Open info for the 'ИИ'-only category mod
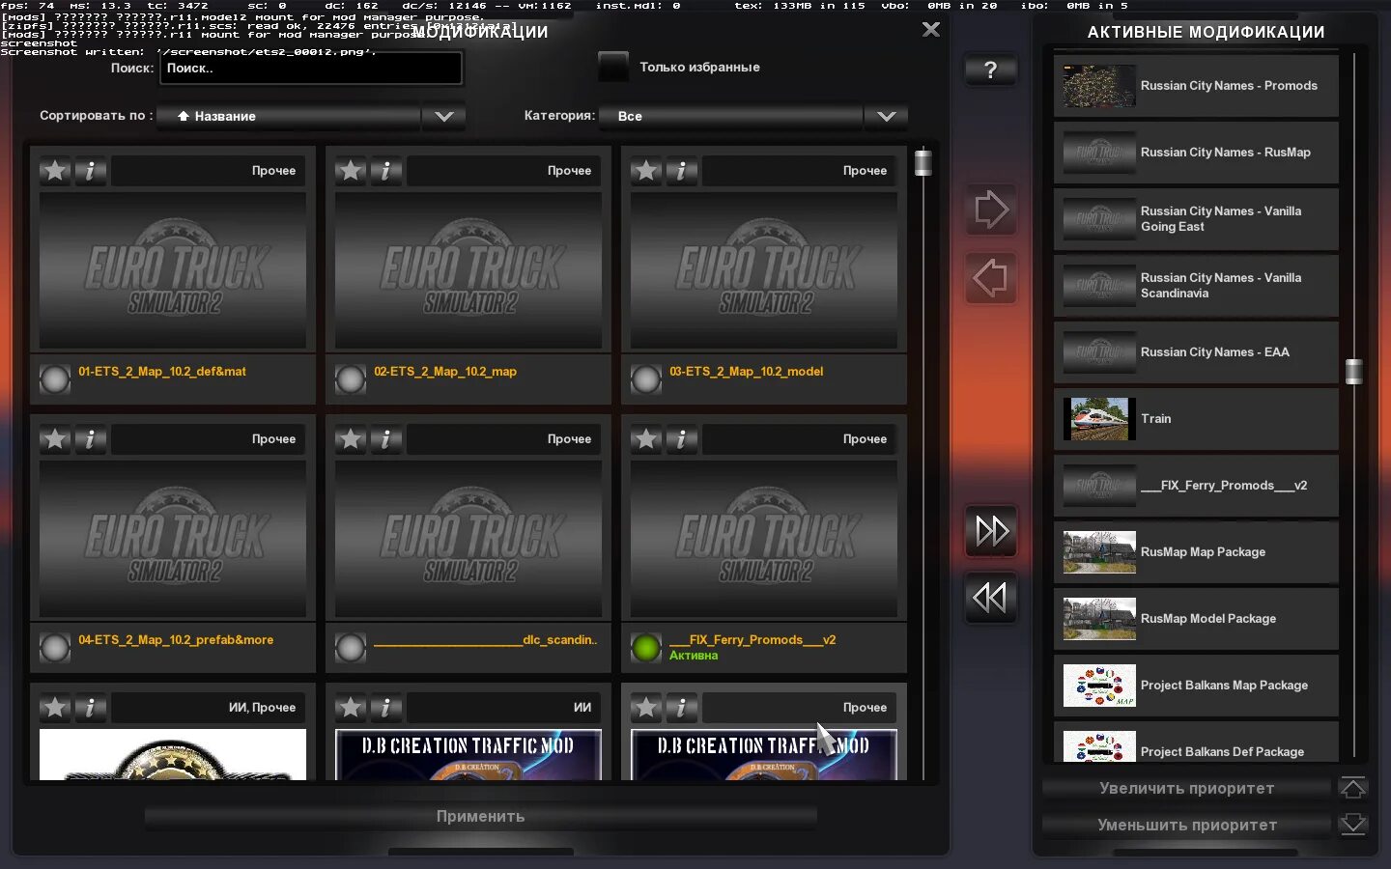 coord(386,708)
